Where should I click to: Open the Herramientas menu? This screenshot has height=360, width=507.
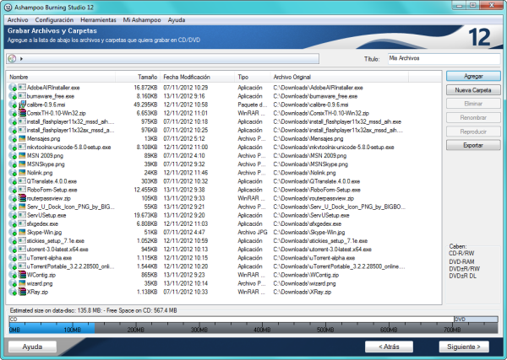click(98, 20)
